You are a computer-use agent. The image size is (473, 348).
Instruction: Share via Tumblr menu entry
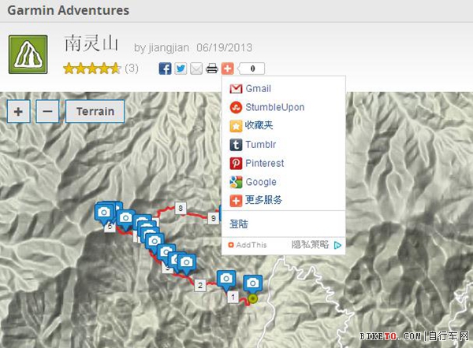pyautogui.click(x=260, y=144)
